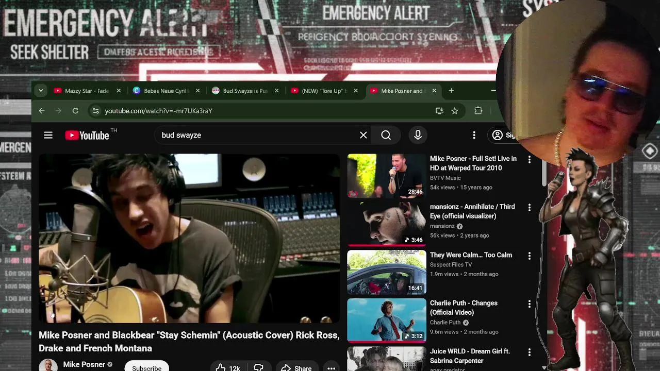This screenshot has width=660, height=371.
Task: Open YouTube settings three-dot menu in header
Action: coord(474,135)
